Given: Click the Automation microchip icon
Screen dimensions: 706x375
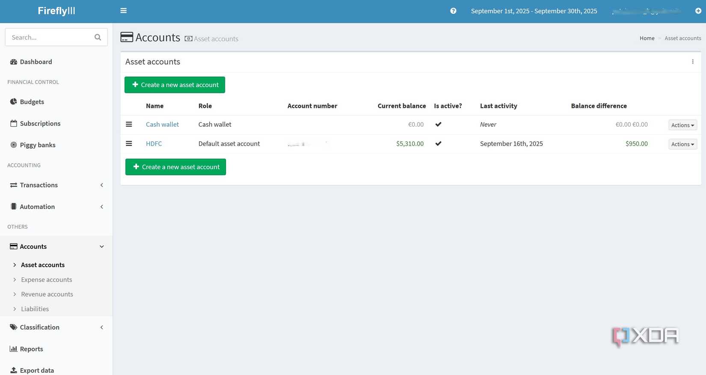Looking at the screenshot, I should tap(14, 206).
